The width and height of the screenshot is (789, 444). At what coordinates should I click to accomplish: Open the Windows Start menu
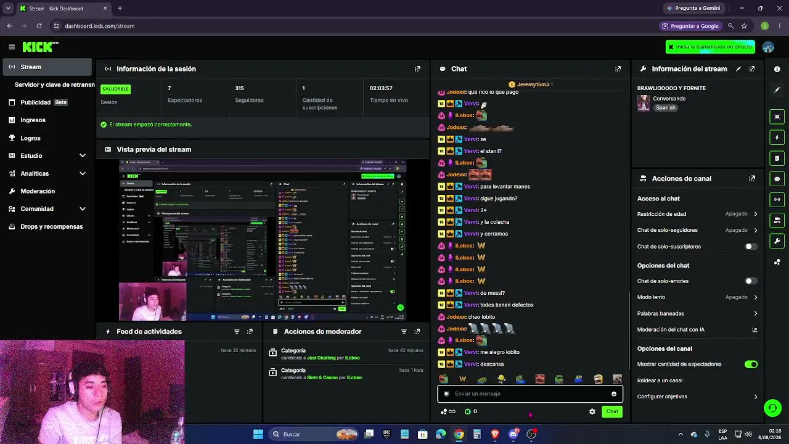(258, 434)
